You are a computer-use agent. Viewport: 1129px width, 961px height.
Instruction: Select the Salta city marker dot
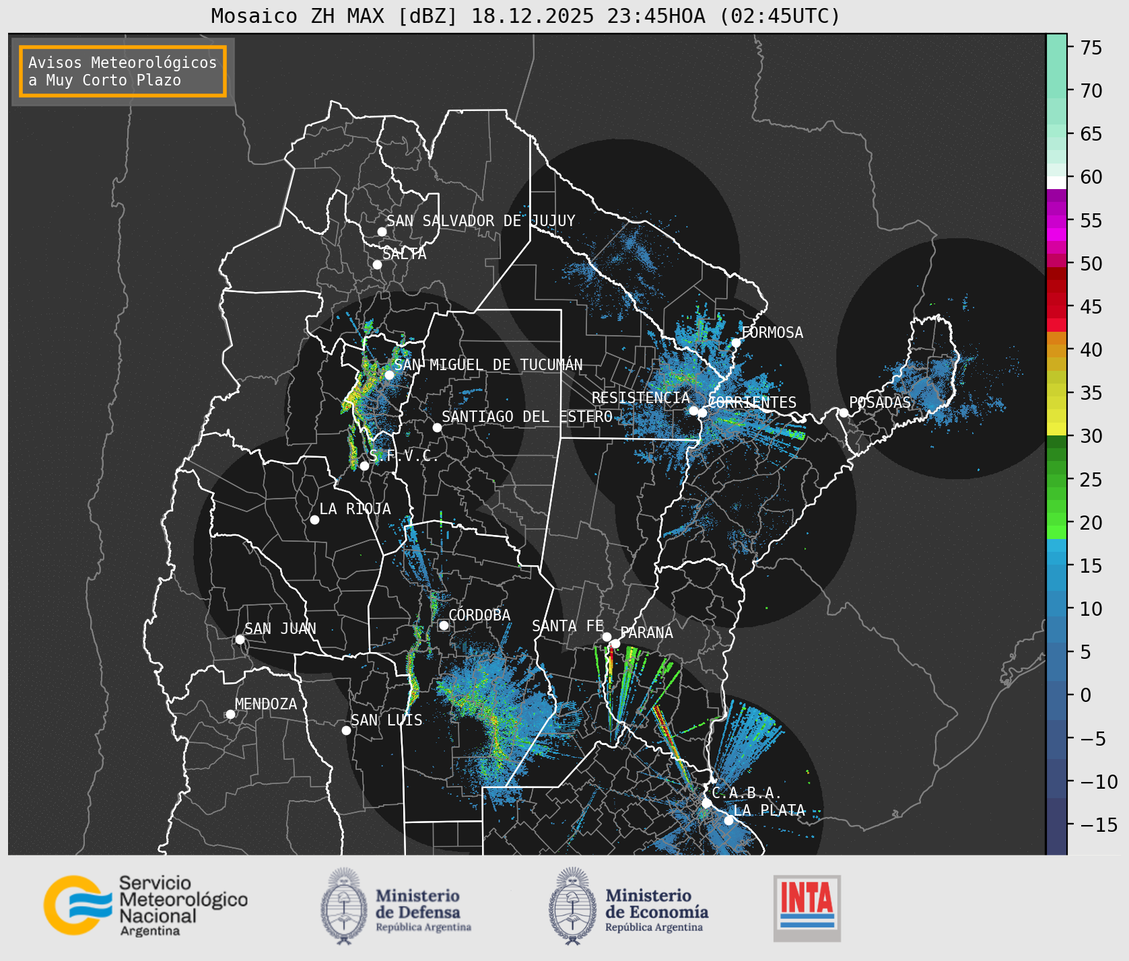point(377,264)
